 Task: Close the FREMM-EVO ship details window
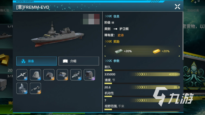pyautogui.click(x=178, y=7)
